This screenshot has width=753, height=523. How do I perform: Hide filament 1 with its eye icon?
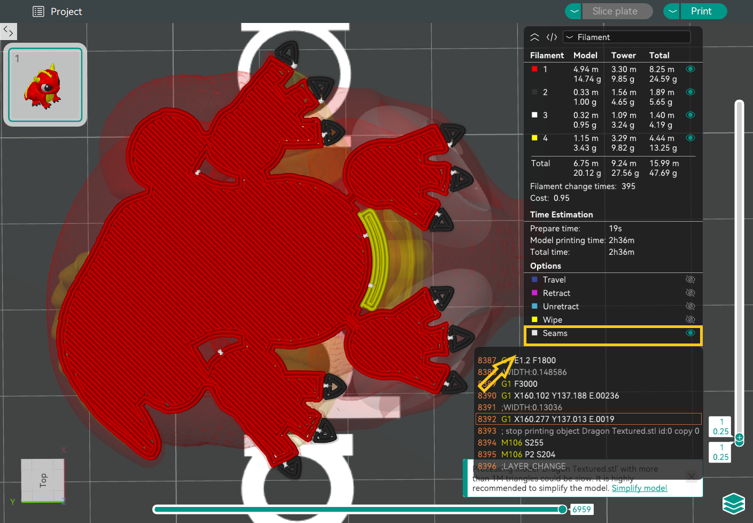pos(690,69)
